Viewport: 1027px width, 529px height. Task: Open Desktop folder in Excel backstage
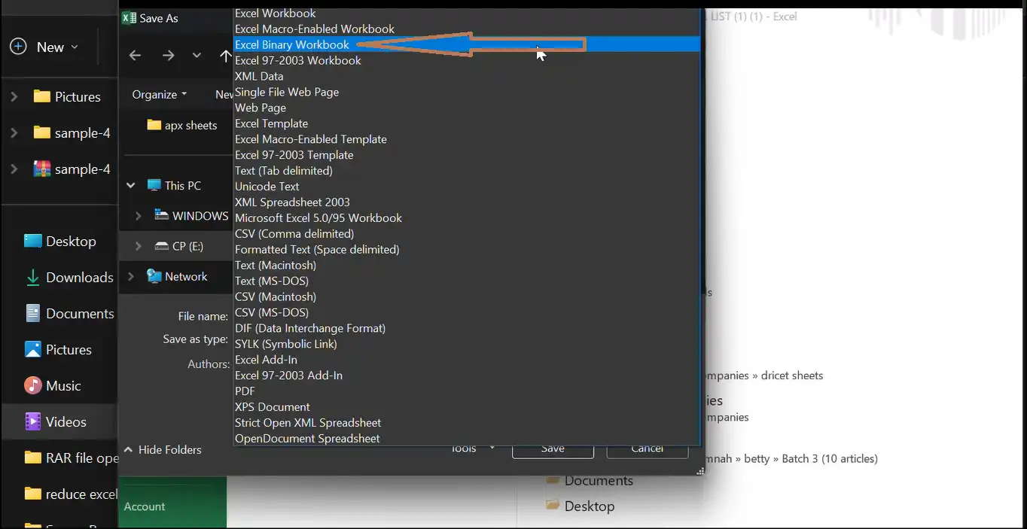click(x=580, y=506)
